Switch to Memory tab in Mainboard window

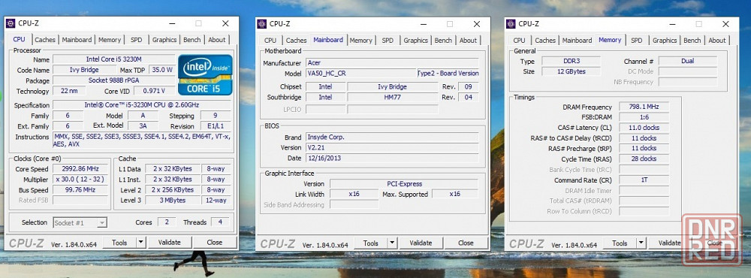coord(360,41)
